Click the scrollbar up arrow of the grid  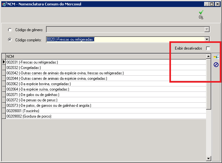point(208,57)
